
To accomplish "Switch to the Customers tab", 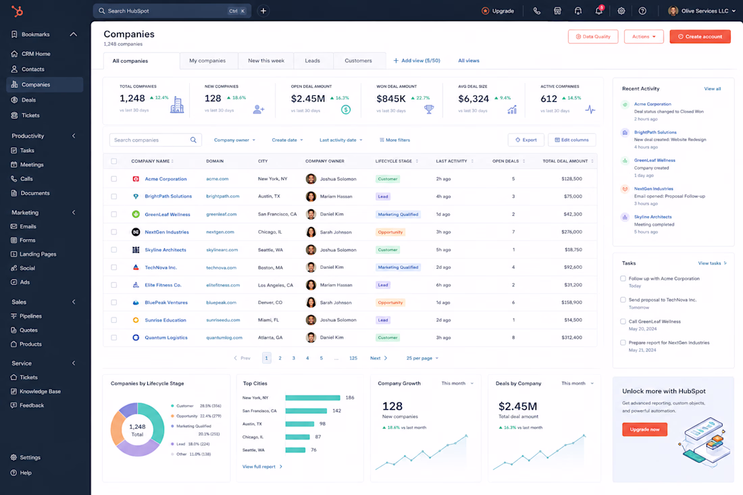I will click(358, 61).
